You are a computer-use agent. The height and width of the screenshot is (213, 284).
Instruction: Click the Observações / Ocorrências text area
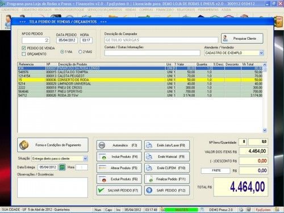point(53,187)
